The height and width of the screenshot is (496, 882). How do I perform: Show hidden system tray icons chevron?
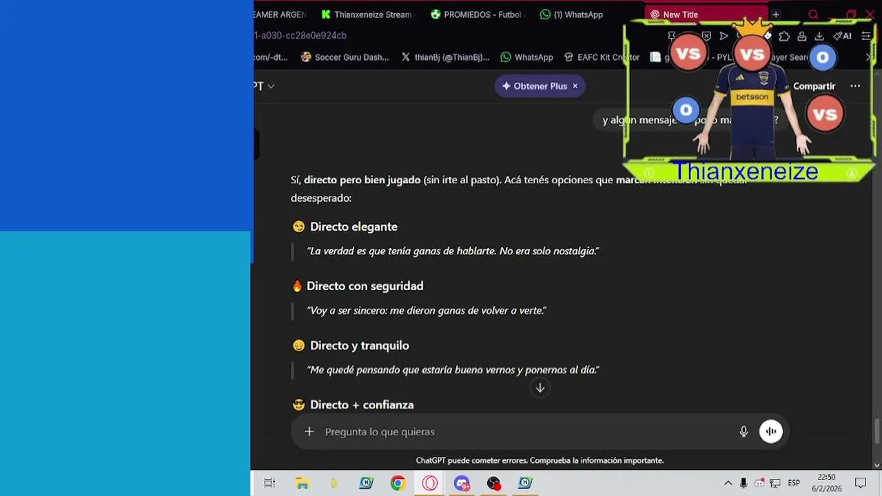(728, 484)
